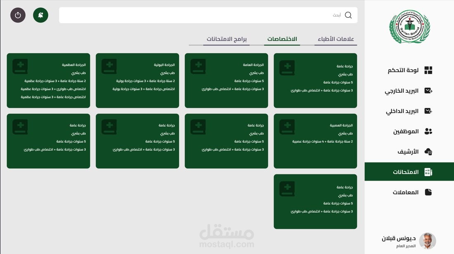Image resolution: width=454 pixels, height=254 pixels.
Task: Open the notifications bell icon
Action: pos(40,15)
